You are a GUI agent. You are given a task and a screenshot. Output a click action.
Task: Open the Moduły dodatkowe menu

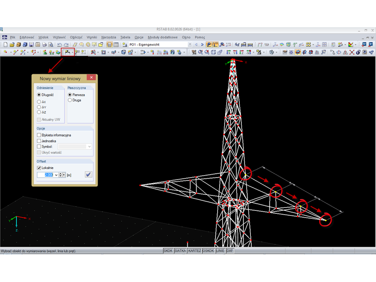[163, 37]
